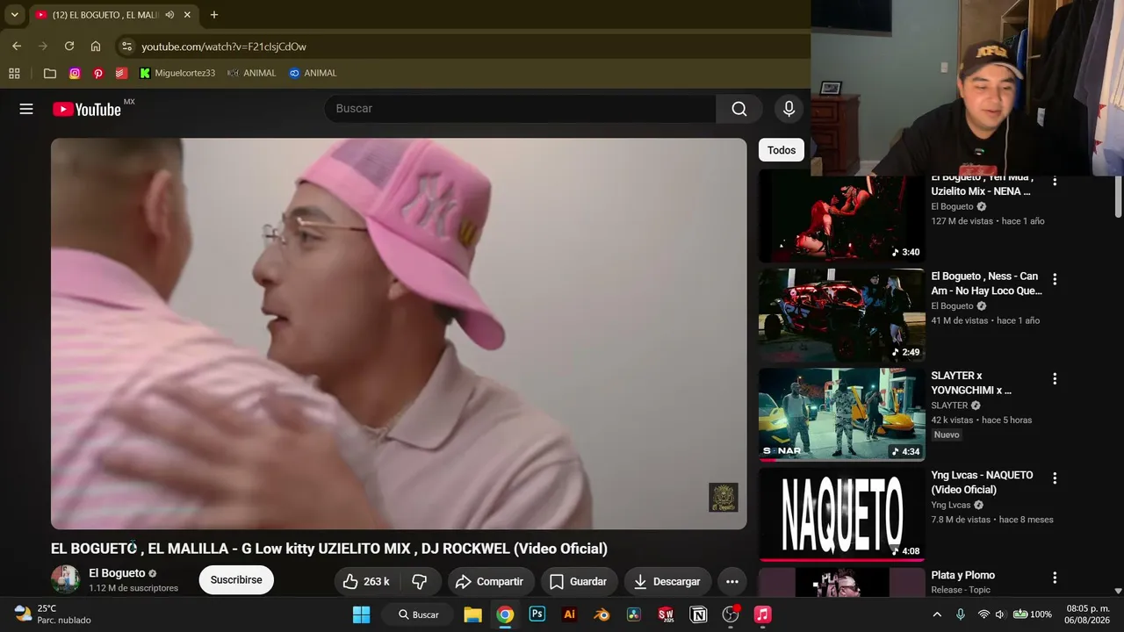Open the taskbar Buscar search box
Screen dimensions: 1124x632
click(418, 614)
